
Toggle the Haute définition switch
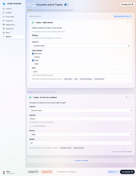coord(31,126)
